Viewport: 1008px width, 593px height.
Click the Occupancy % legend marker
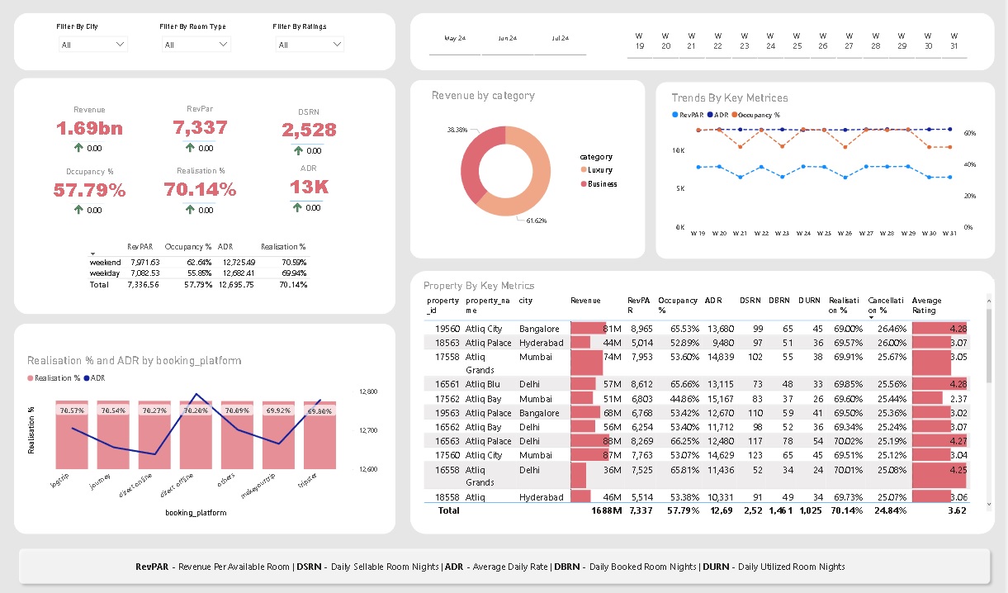(x=732, y=116)
